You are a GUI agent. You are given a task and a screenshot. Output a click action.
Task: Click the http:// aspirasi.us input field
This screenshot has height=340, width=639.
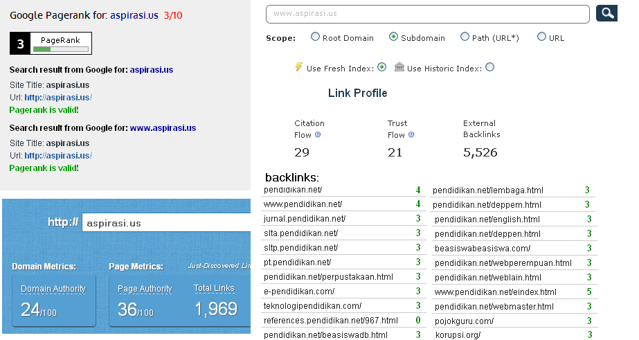[x=166, y=223]
